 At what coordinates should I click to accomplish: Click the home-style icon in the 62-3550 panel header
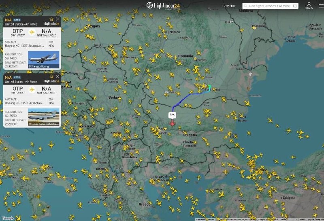click(51, 76)
